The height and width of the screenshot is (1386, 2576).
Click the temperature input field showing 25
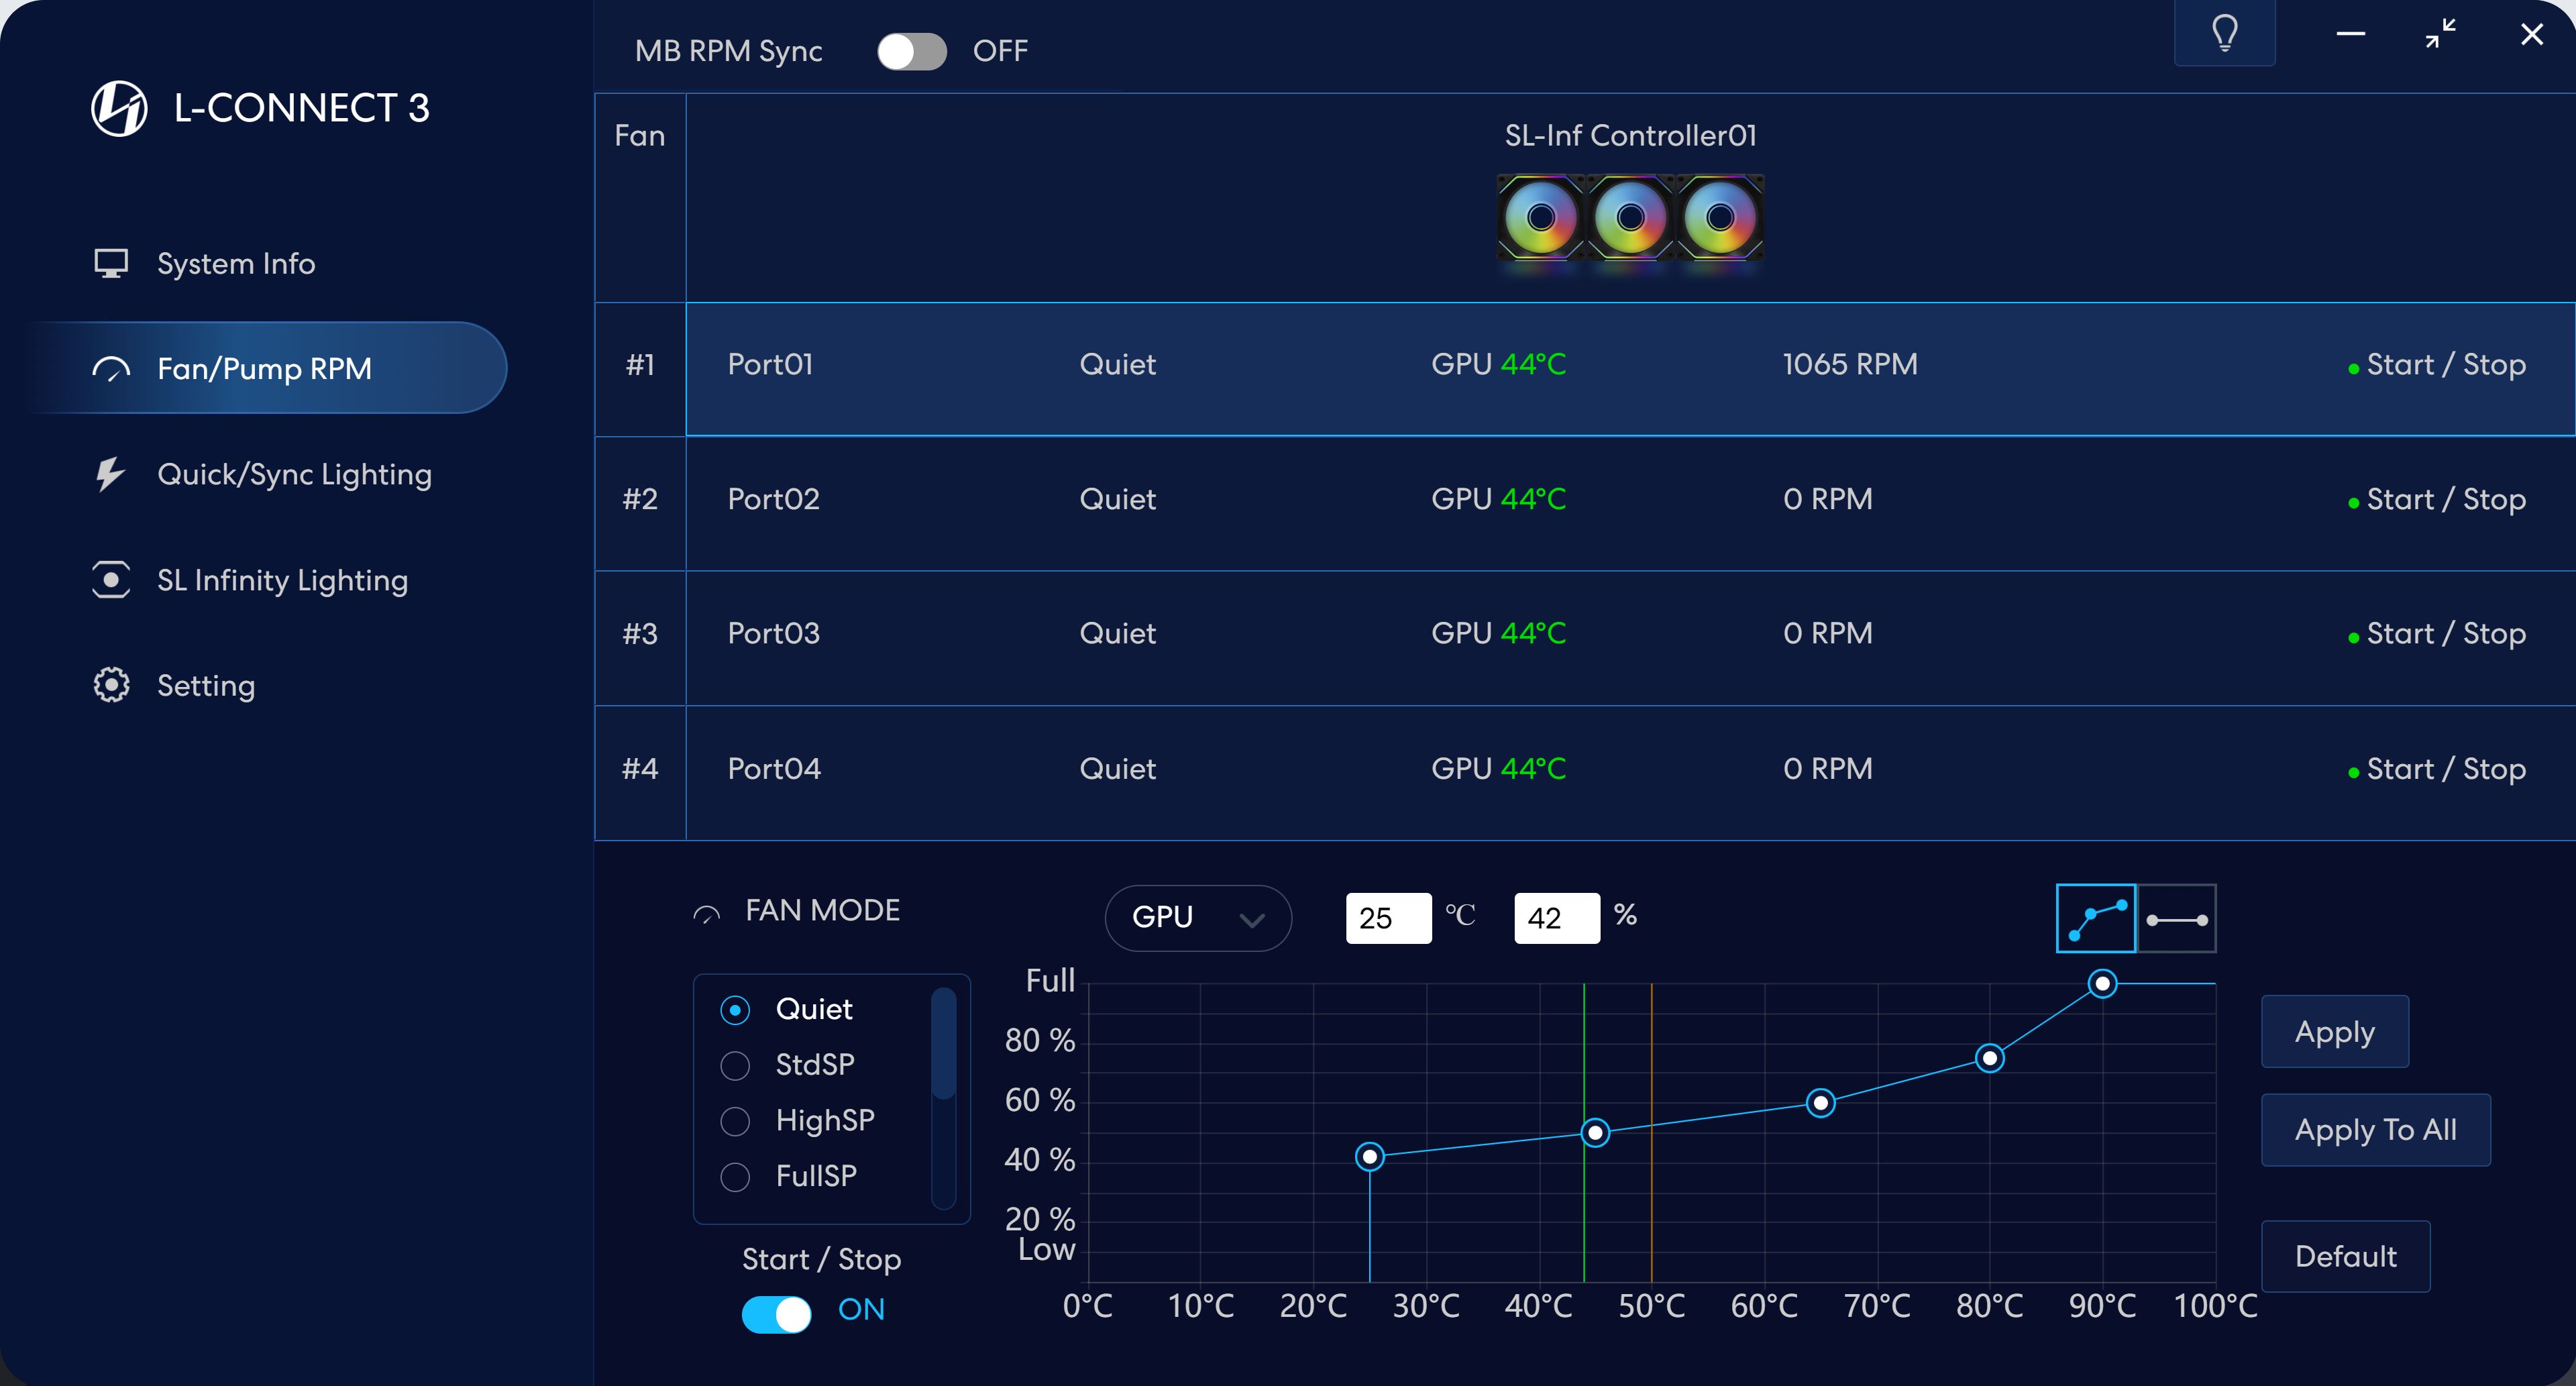[1388, 918]
